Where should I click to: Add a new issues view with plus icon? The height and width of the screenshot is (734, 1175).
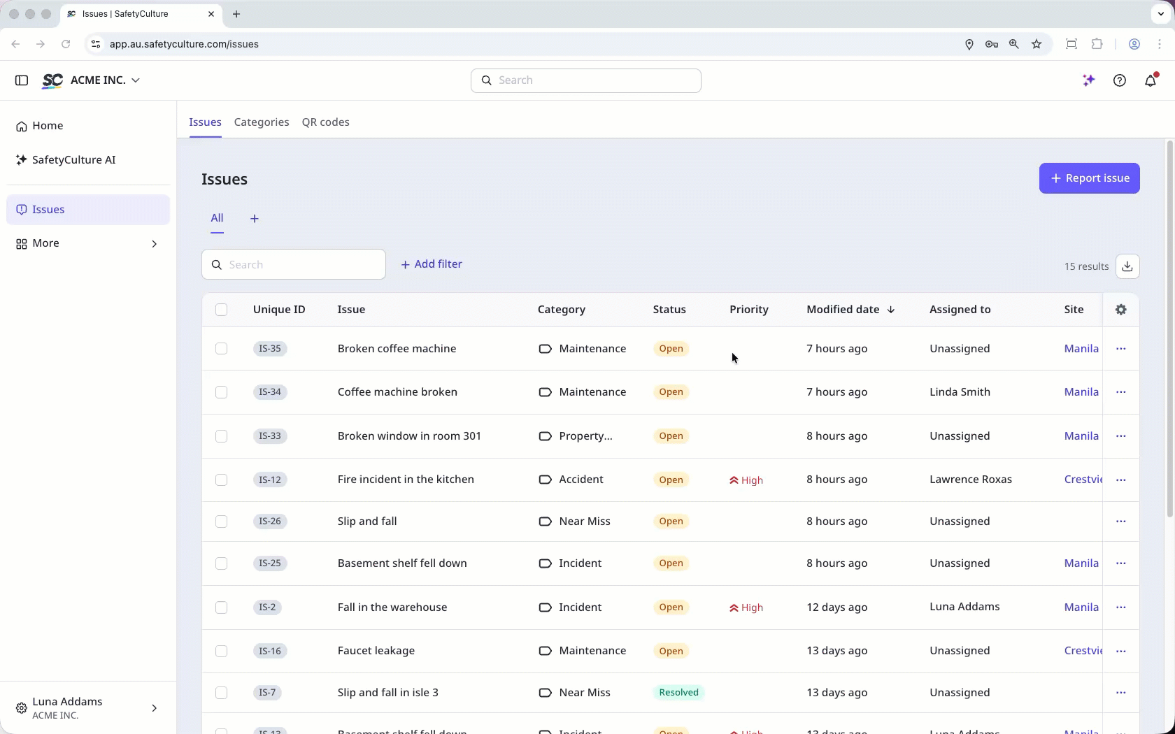tap(255, 219)
